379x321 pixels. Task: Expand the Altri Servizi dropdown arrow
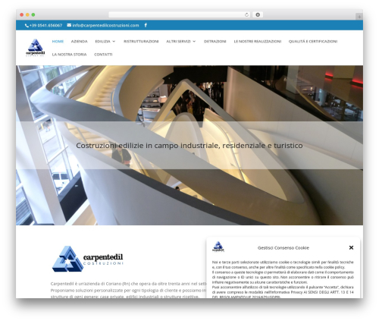pyautogui.click(x=194, y=41)
